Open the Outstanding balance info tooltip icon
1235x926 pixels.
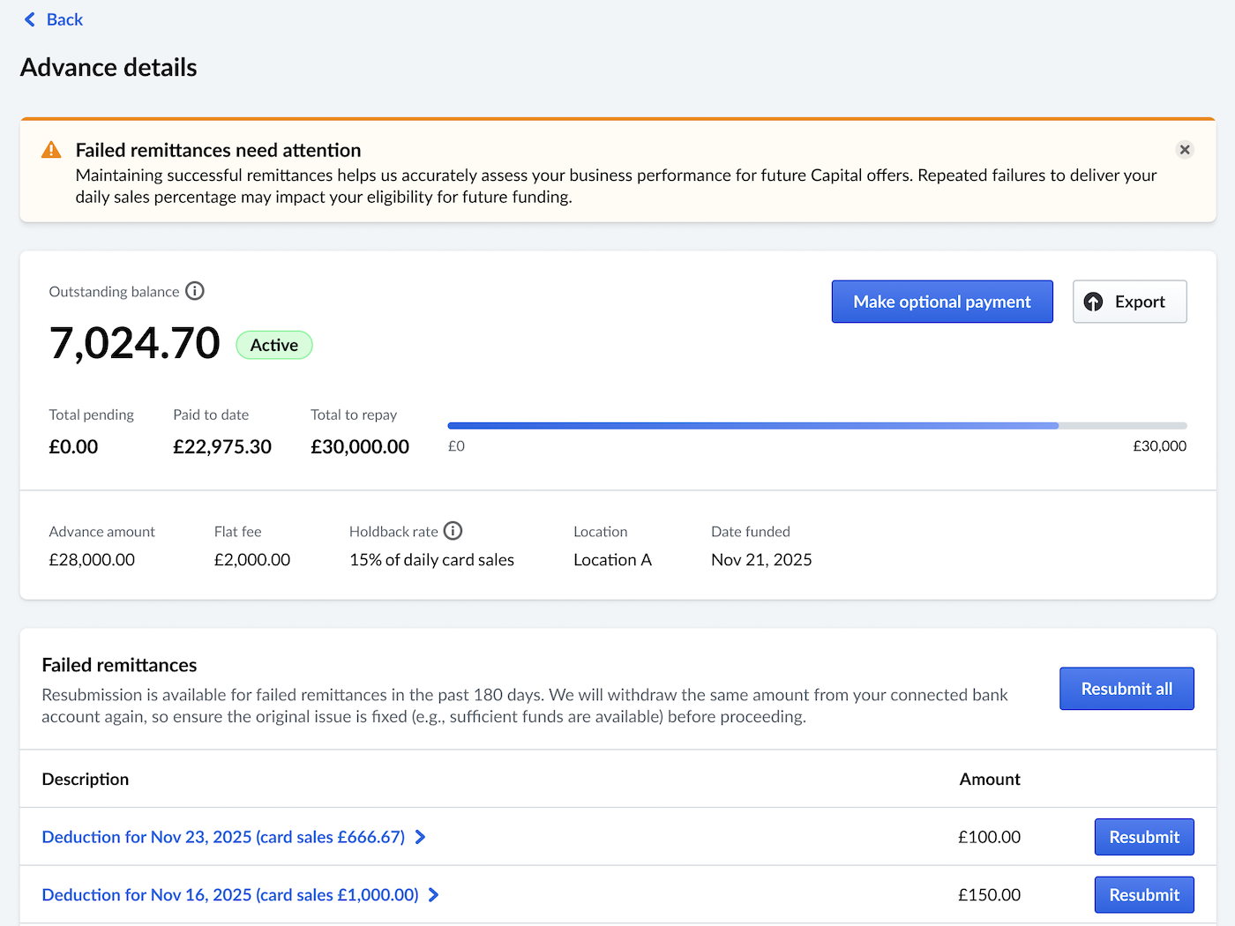click(195, 291)
